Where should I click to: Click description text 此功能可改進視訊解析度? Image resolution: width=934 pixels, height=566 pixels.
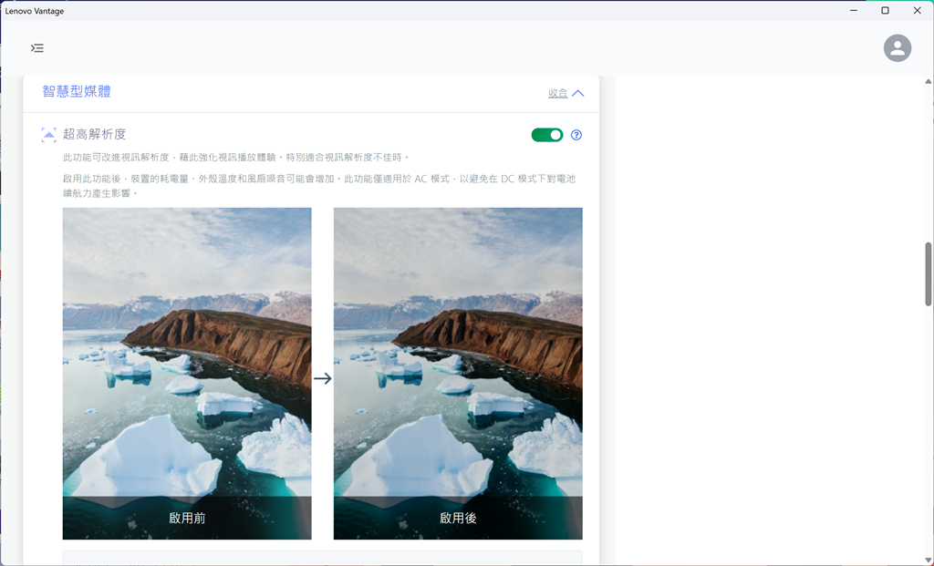[x=236, y=158]
